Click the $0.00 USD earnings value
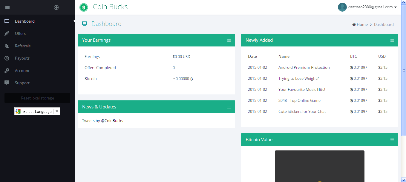This screenshot has width=406, height=182. pyautogui.click(x=181, y=57)
